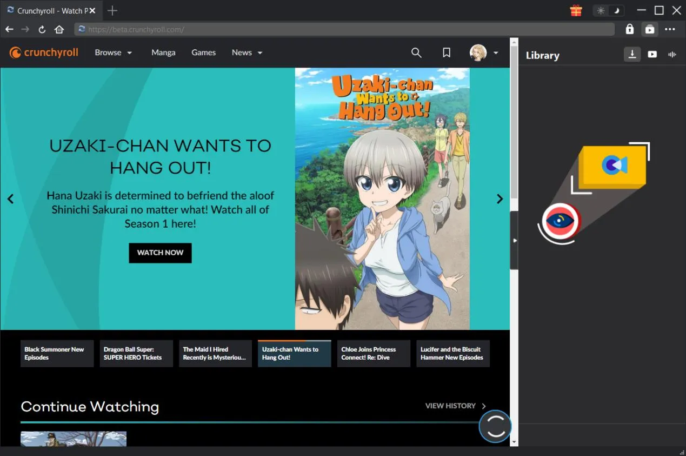Viewport: 686px width, 456px height.
Task: Open the Manga menu item
Action: [163, 52]
